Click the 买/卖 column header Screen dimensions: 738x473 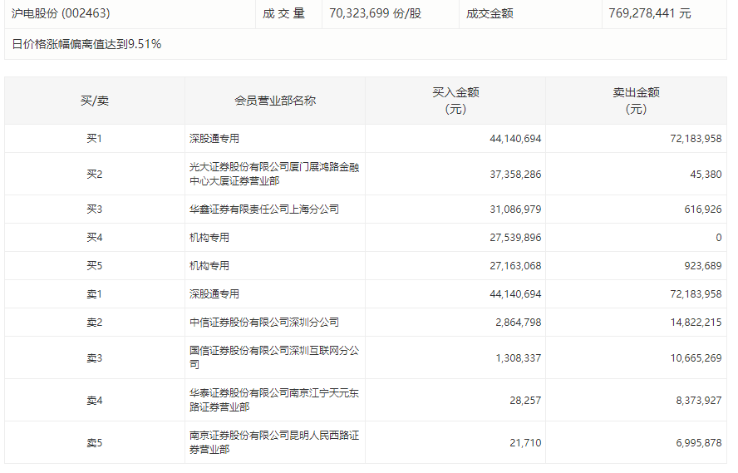[95, 101]
